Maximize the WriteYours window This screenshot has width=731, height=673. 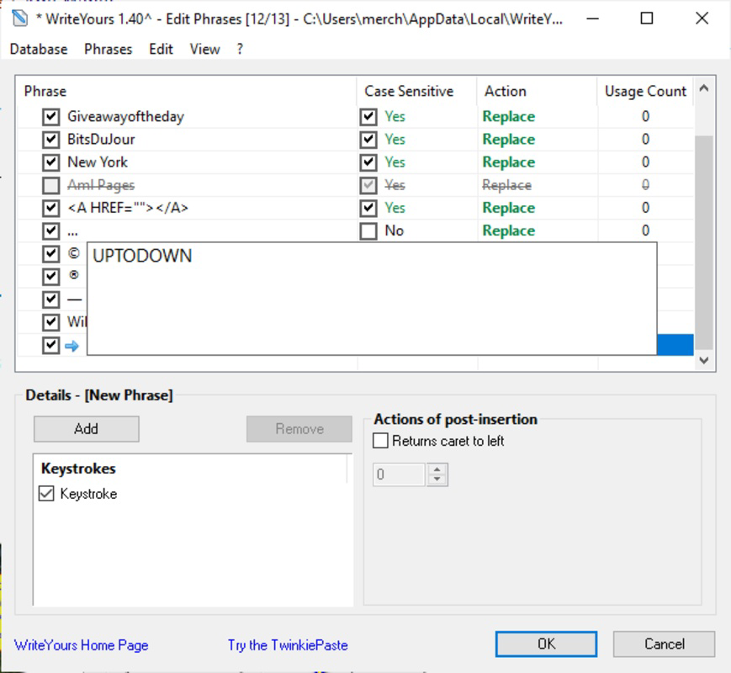647,19
